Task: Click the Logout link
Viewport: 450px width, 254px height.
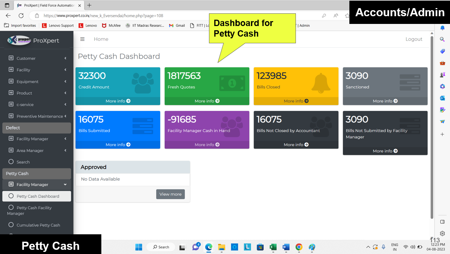Action: coord(414,39)
